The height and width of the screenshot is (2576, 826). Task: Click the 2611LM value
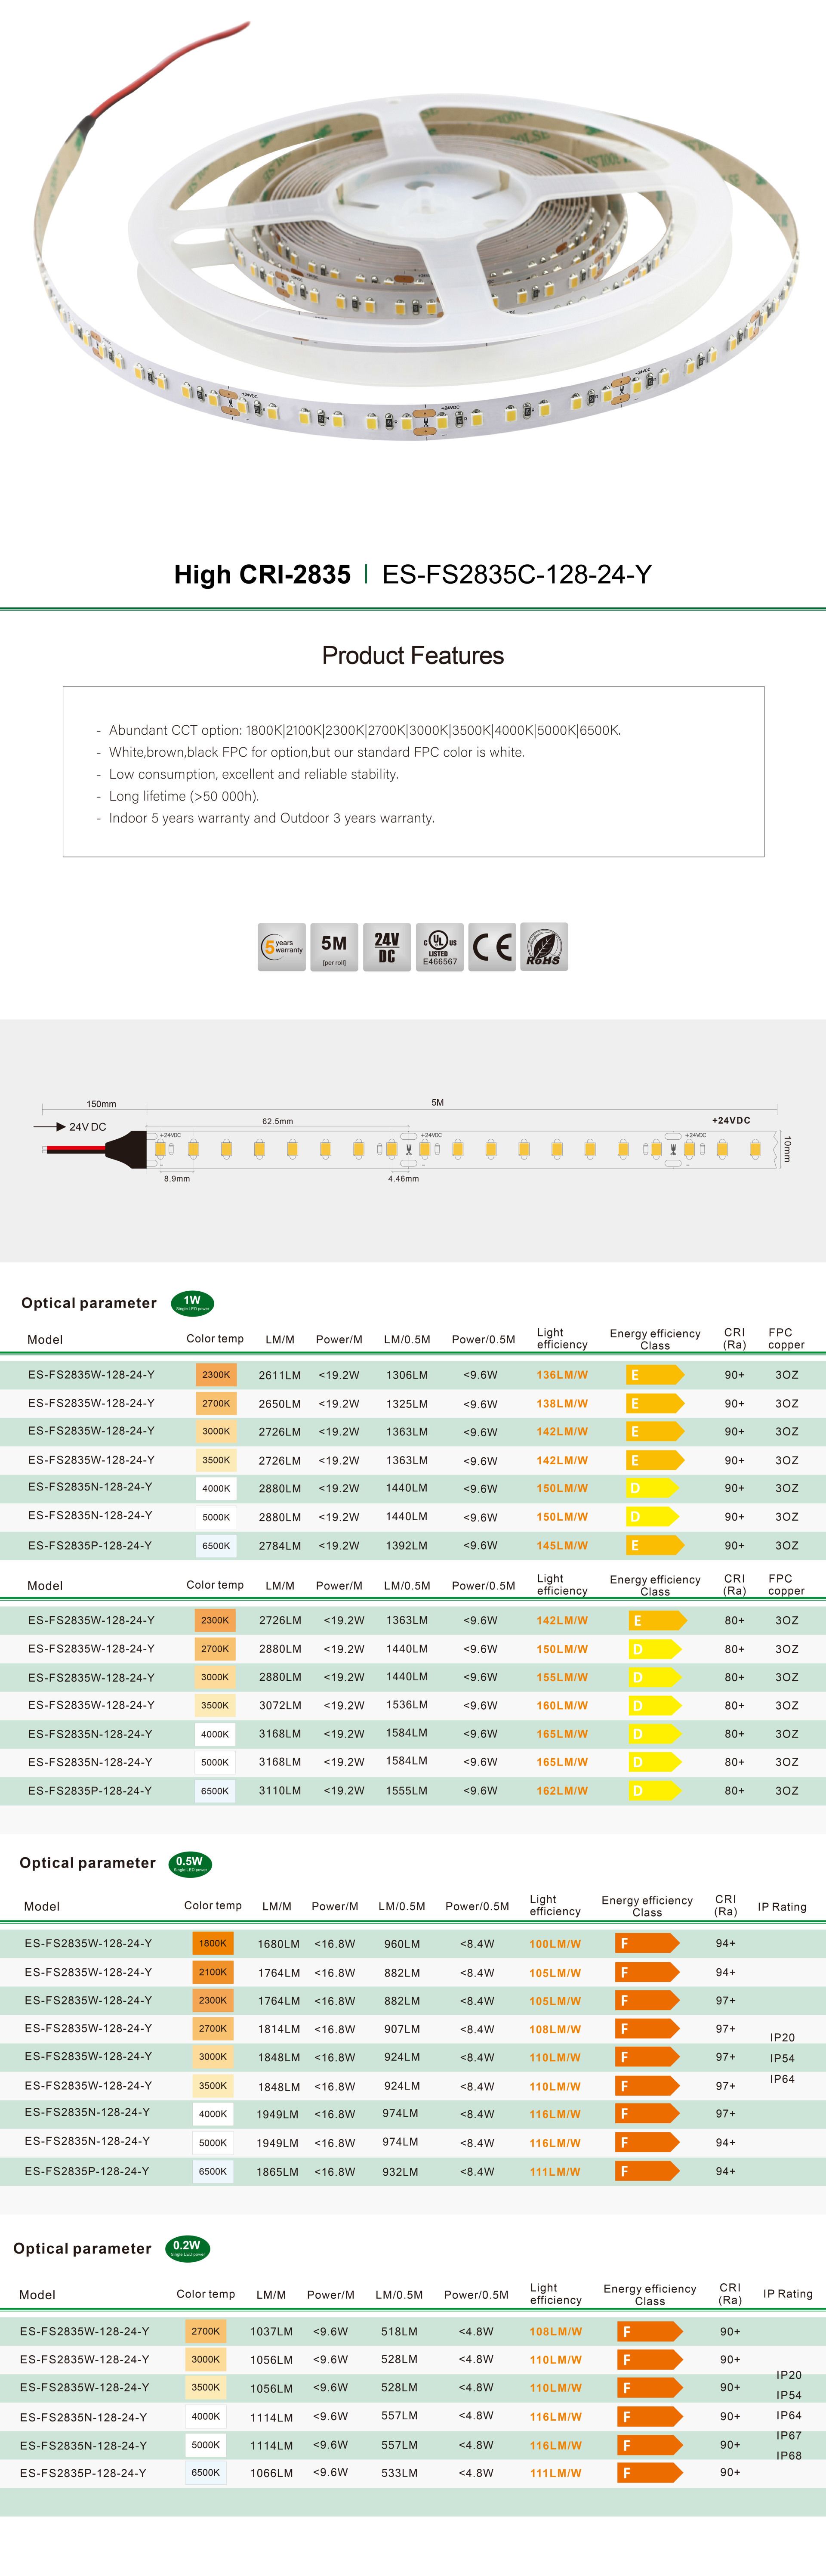point(280,1375)
